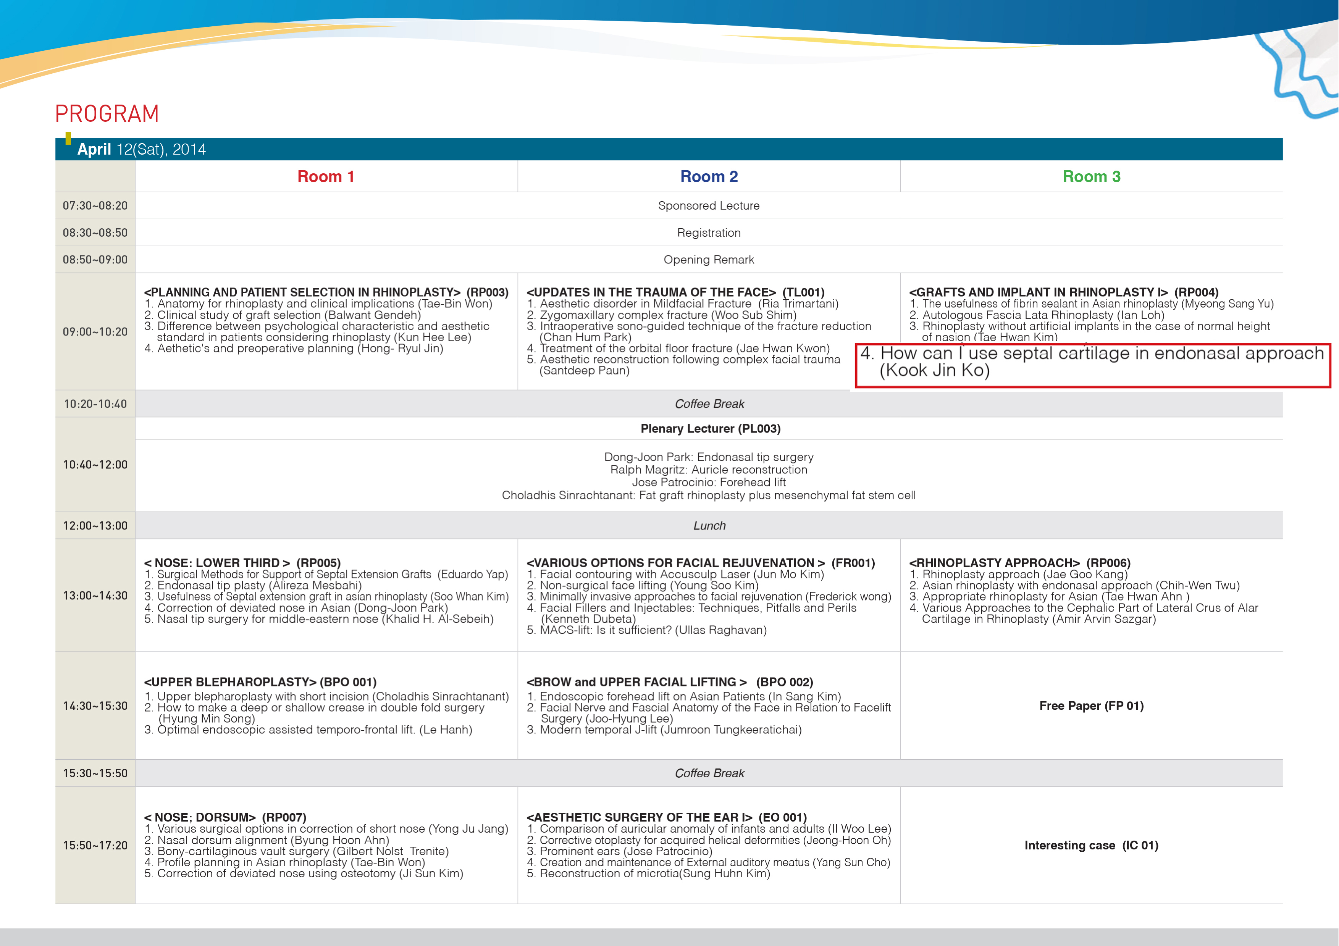Select Prominent ears talk by Jose Patrocinio

pos(619,851)
